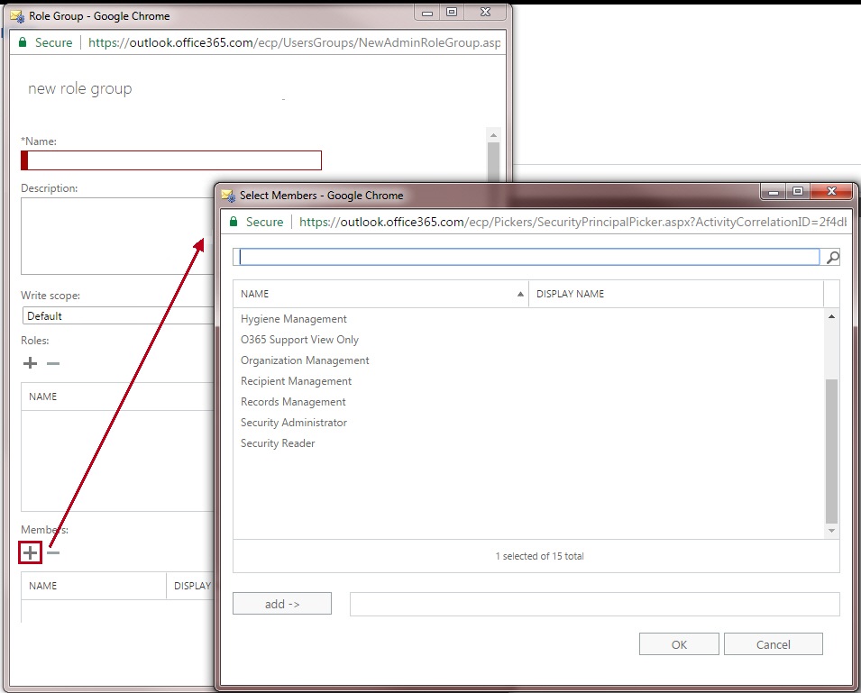Click the sort arrow on NAME column

pyautogui.click(x=520, y=294)
